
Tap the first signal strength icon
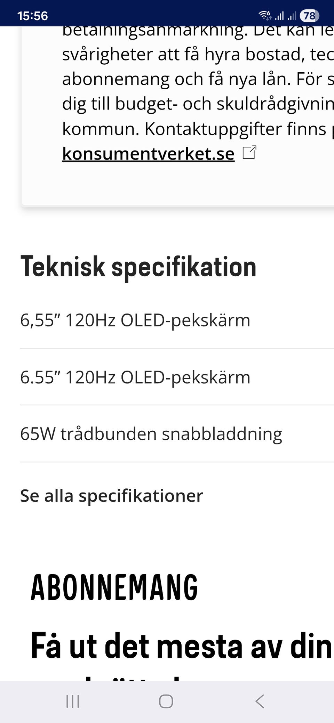coord(279,16)
